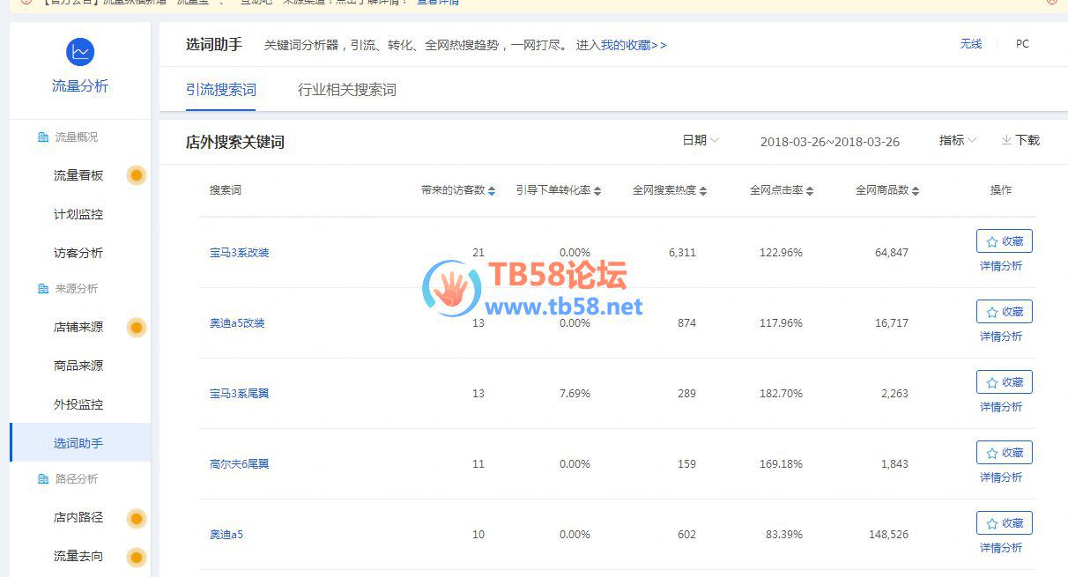Open the 日期 dropdown
This screenshot has width=1068, height=577.
click(x=701, y=140)
